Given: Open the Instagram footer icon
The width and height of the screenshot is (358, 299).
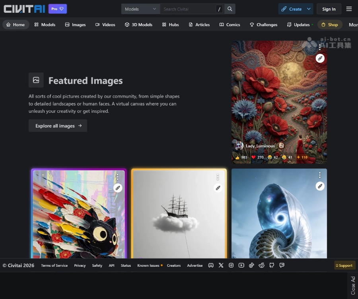Looking at the screenshot, I should pyautogui.click(x=231, y=265).
